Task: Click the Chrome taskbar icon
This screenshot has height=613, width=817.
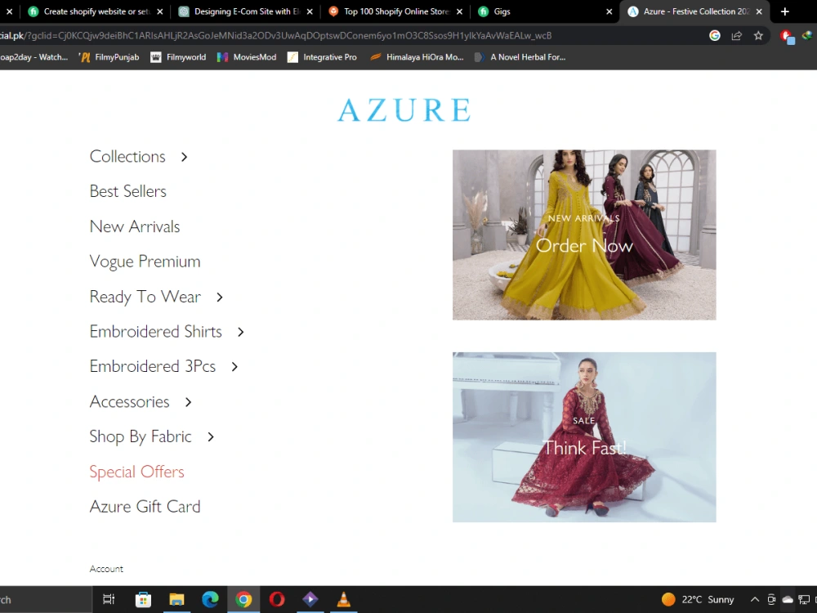Action: (243, 599)
